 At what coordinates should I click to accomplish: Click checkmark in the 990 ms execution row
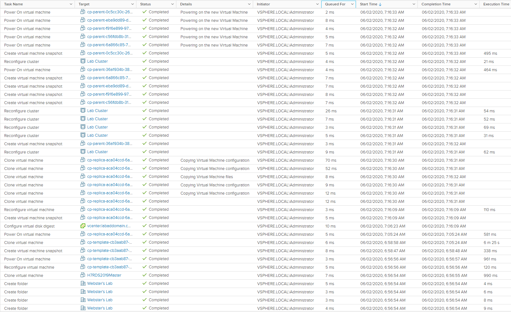click(145, 275)
